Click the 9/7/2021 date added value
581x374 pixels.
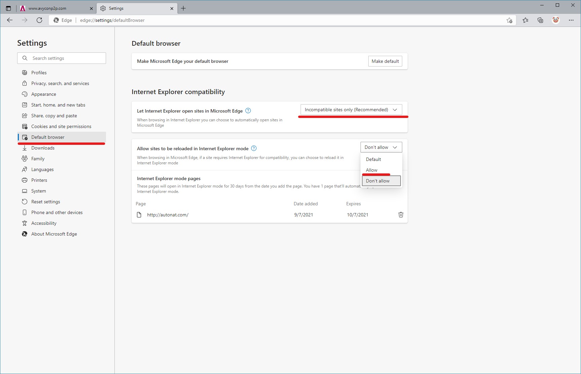[x=304, y=215]
